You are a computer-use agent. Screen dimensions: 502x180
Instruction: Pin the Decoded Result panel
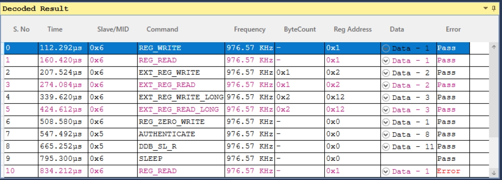(x=494, y=8)
